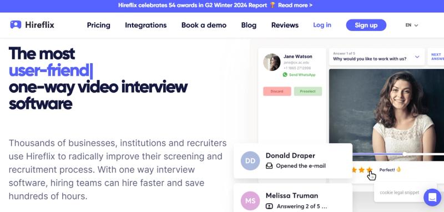Expand the question selector chevron

point(417,57)
